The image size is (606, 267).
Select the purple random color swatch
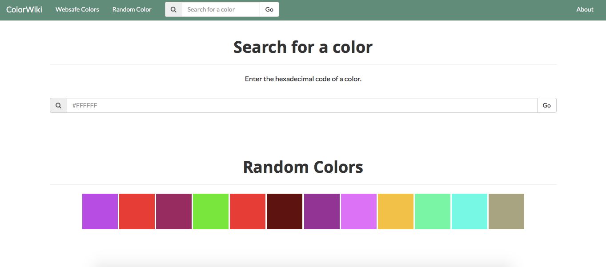click(x=100, y=211)
